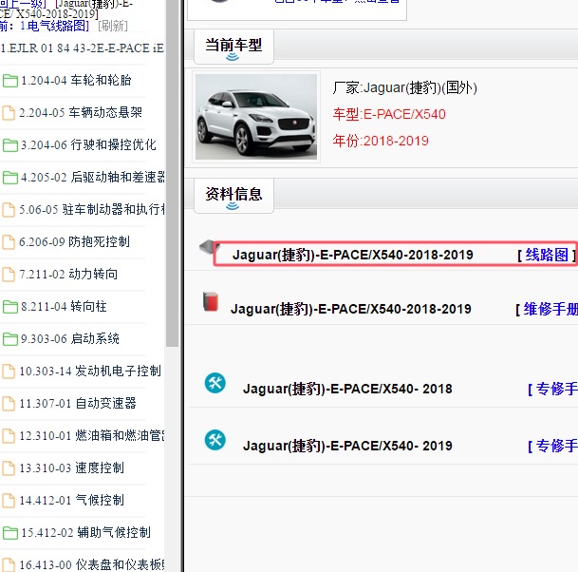Image resolution: width=578 pixels, height=572 pixels.
Task: Click the gray chip icon beside 线路图 row
Action: point(207,246)
